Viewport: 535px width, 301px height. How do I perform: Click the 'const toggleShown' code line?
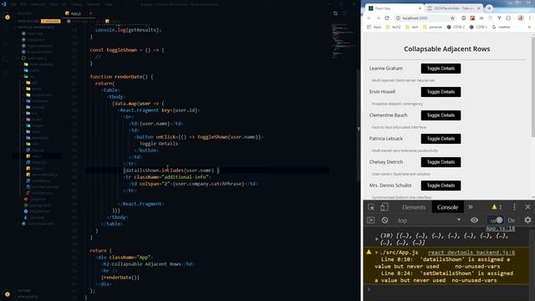pyautogui.click(x=127, y=50)
